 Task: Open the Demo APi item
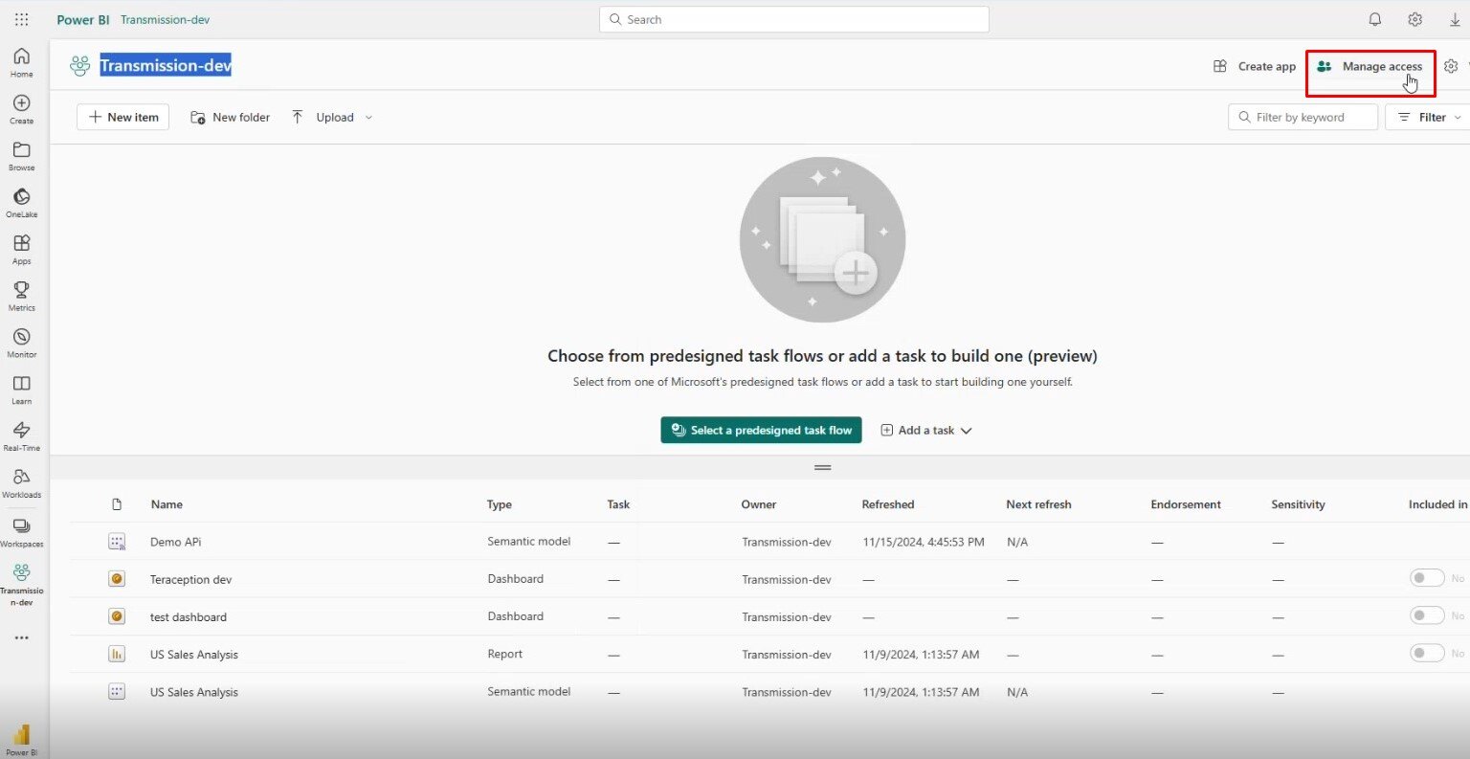click(x=176, y=542)
